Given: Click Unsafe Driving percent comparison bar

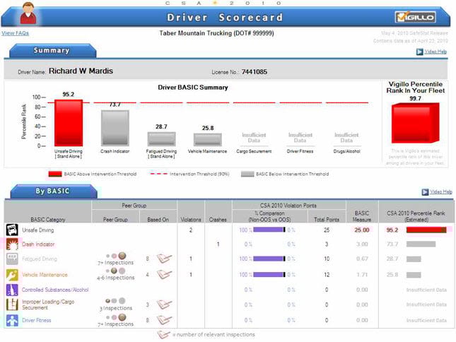Looking at the screenshot, I should click(x=269, y=230).
